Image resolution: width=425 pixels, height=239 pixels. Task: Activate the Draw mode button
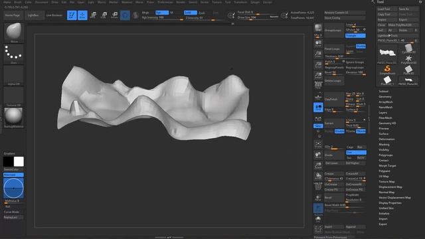pyautogui.click(x=82, y=15)
